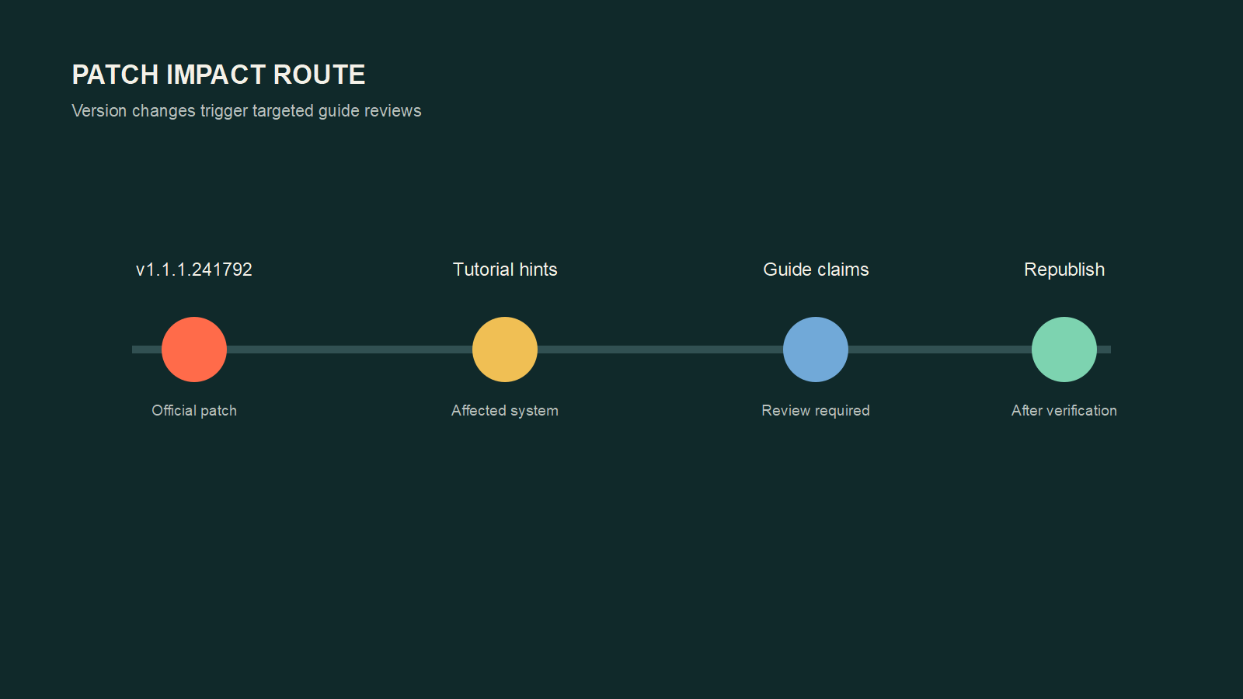Image resolution: width=1243 pixels, height=699 pixels.
Task: Select the v1.1.1.241792 version label
Action: 194,270
